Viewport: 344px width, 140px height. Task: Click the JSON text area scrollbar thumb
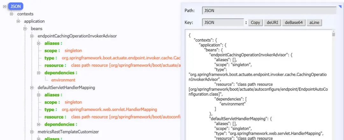coord(334,35)
